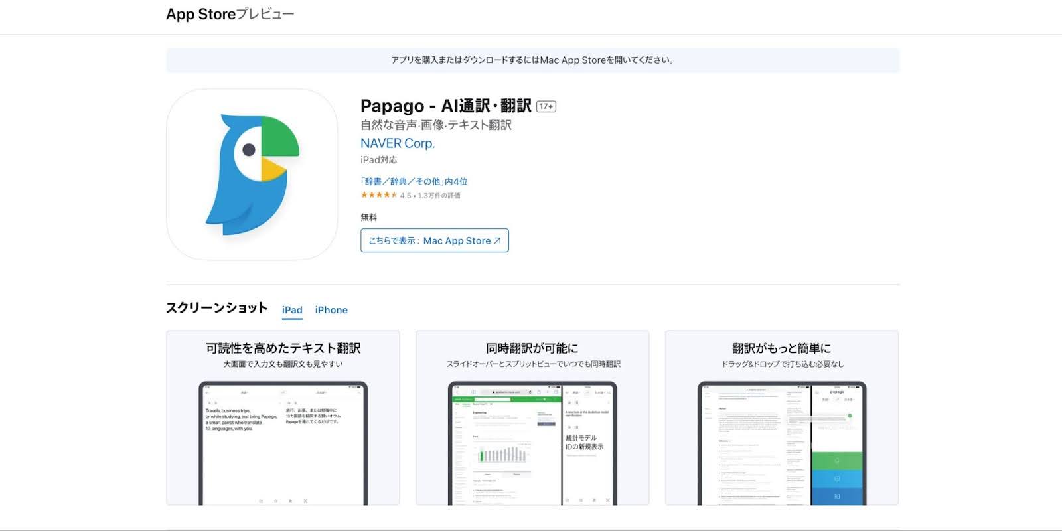Image resolution: width=1062 pixels, height=531 pixels.
Task: Switch to the iPhone screenshots tab
Action: [x=331, y=310]
